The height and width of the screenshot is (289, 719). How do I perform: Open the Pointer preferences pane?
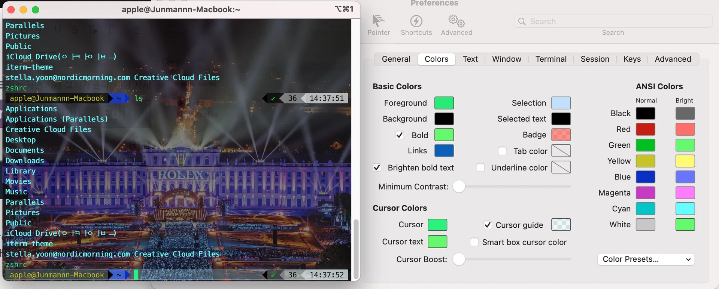coord(379,25)
